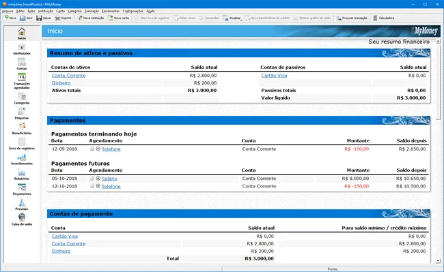444x272 pixels.
Task: Click Procurar transação in toolbar
Action: (352, 18)
